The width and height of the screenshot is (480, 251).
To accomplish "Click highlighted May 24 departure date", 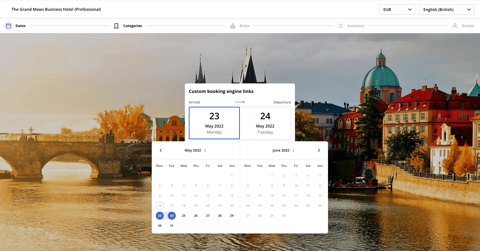I will pos(172,216).
